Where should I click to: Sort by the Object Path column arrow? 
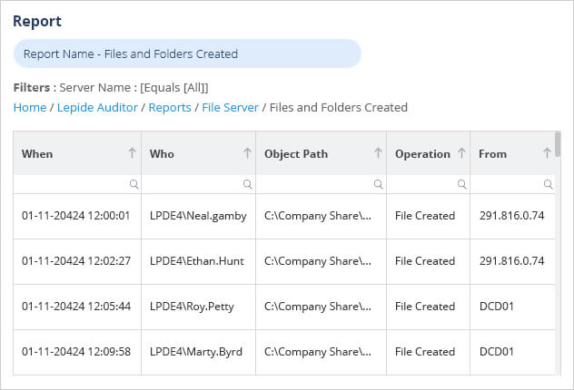[378, 153]
